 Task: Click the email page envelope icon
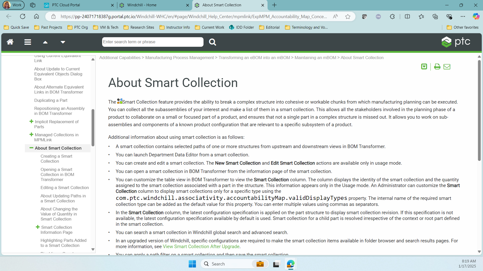pos(447,67)
